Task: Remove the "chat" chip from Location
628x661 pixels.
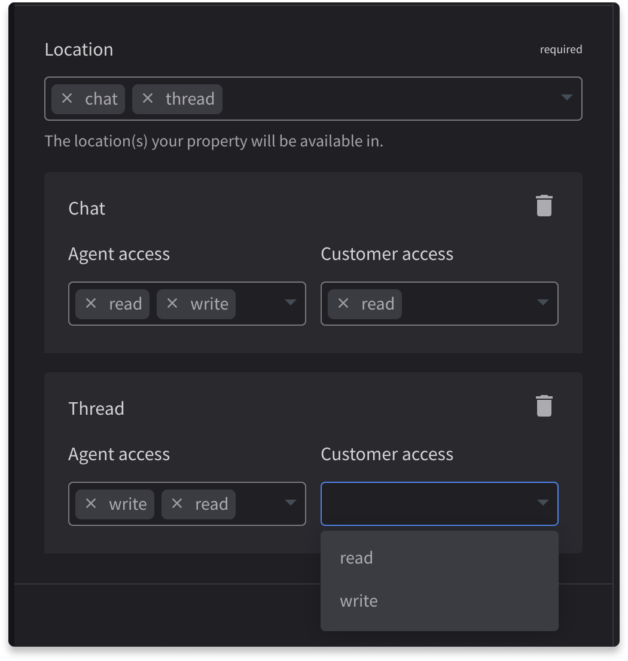Action: pos(68,99)
